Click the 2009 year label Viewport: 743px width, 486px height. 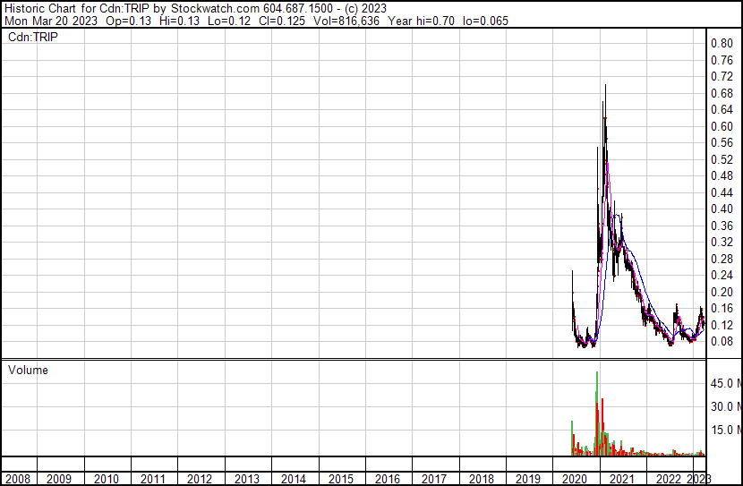[x=60, y=479]
